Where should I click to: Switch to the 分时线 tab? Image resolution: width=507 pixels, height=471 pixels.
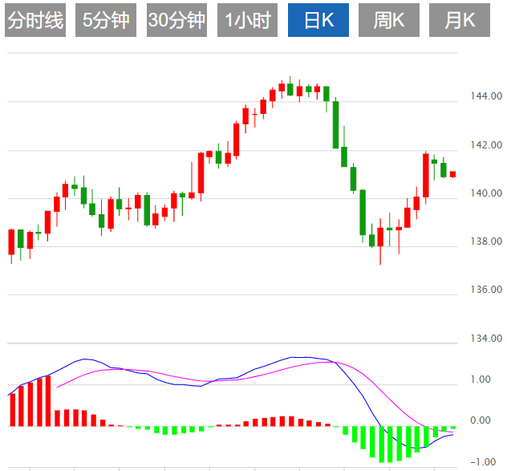pyautogui.click(x=35, y=21)
